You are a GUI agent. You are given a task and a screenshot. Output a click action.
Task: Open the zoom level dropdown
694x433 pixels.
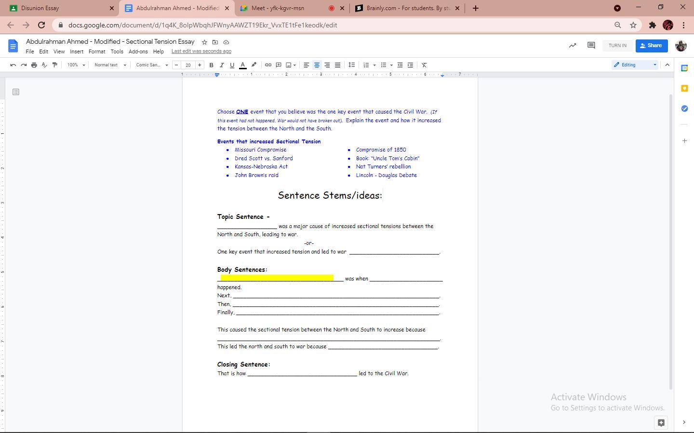[x=76, y=65]
